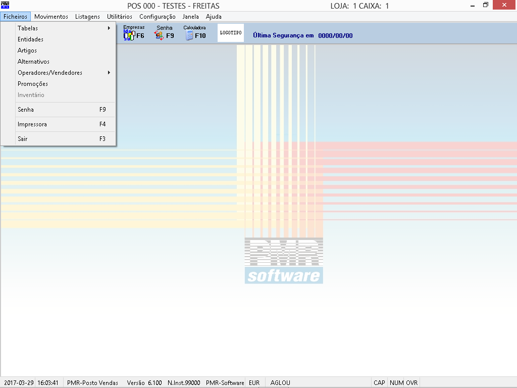Open the Ajuda menu
Viewport: 517px width, 388px height.
point(214,17)
